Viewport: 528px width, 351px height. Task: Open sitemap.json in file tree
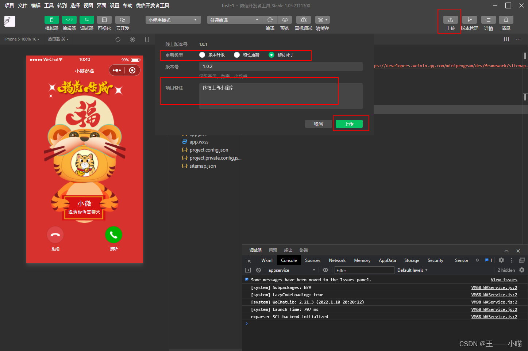coord(199,166)
